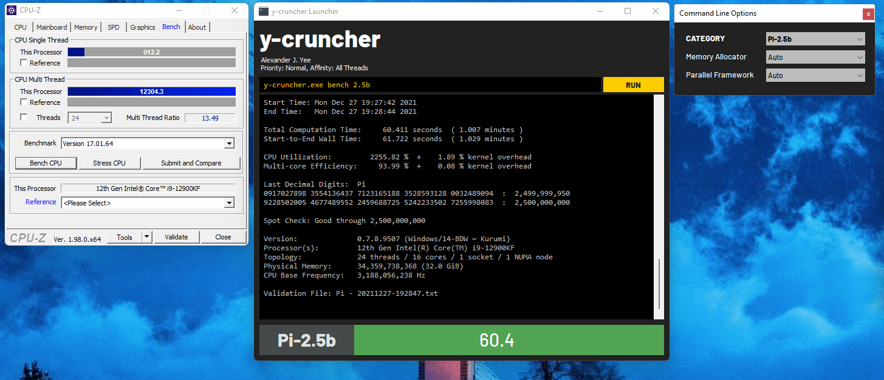884x380 pixels.
Task: Open the Memory Allocator dropdown
Action: [815, 57]
